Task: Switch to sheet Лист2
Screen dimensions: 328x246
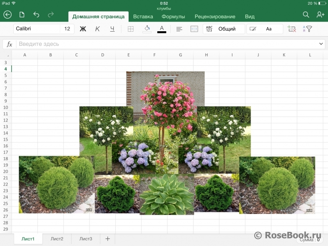Action: tap(57, 239)
